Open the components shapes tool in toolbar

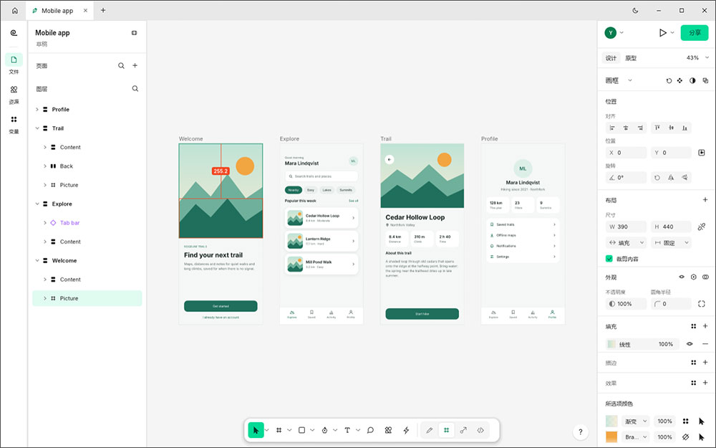coord(388,430)
